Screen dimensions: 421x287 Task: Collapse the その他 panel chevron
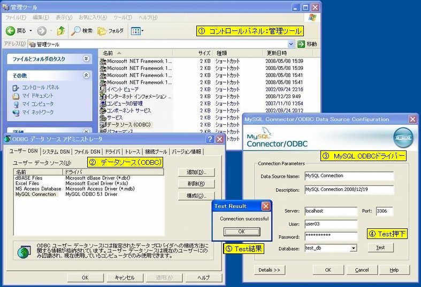click(86, 75)
